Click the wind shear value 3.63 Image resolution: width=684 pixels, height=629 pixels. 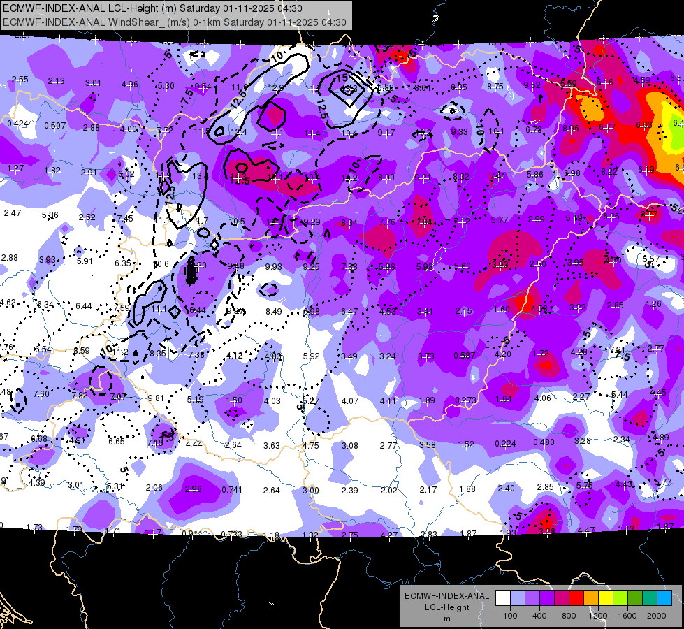[271, 445]
